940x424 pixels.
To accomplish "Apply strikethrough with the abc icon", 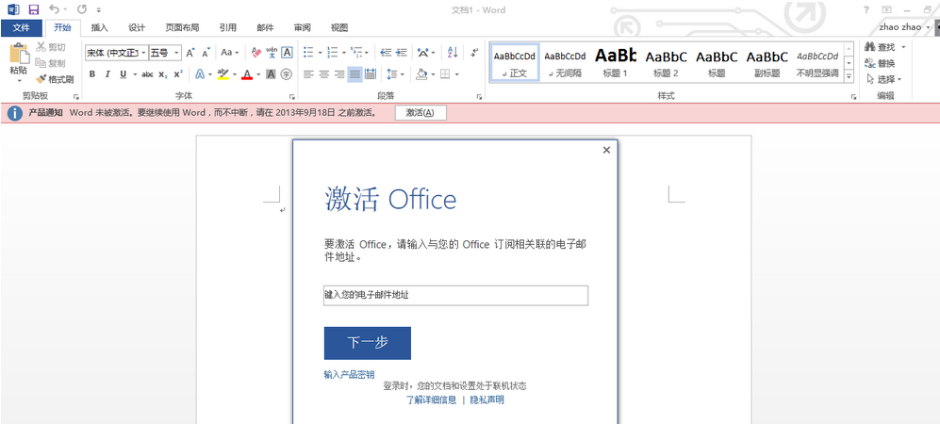I will (x=147, y=74).
